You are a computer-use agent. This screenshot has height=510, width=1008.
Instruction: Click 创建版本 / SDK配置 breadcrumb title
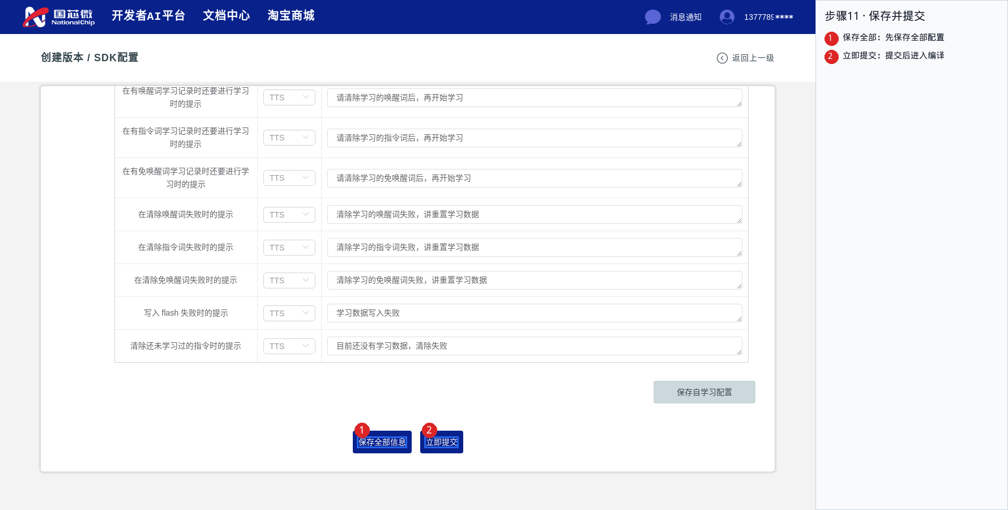89,57
